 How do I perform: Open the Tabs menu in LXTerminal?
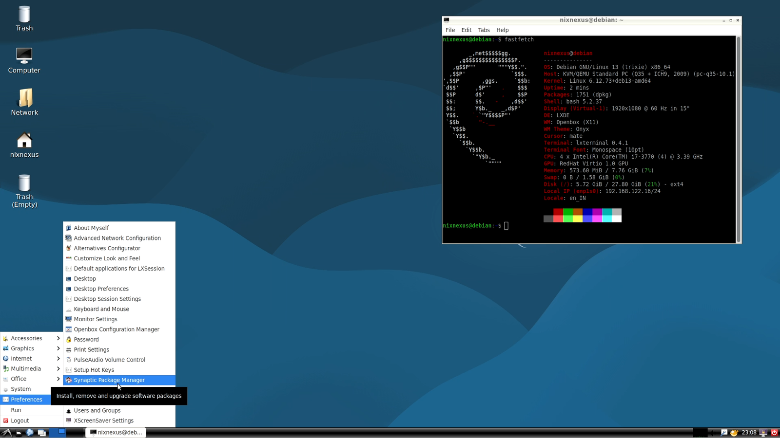pyautogui.click(x=484, y=30)
